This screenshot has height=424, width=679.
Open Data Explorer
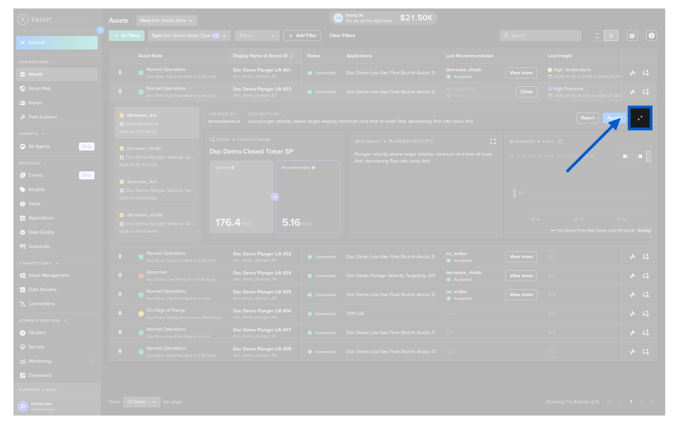[57, 117]
